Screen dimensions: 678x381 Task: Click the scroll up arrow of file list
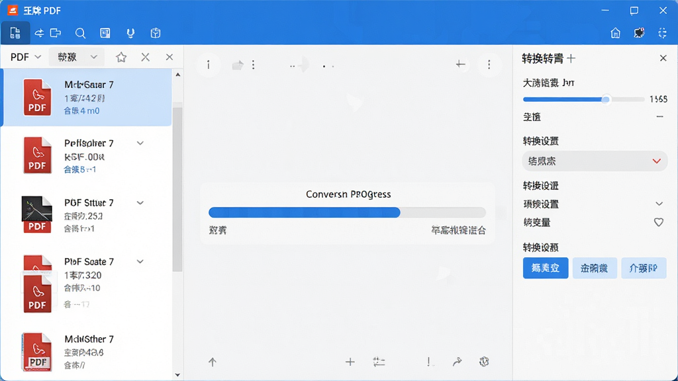tap(177, 75)
